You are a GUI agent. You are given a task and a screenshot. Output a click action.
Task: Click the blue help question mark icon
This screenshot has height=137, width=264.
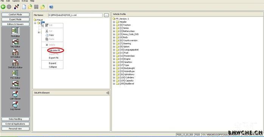51,7
